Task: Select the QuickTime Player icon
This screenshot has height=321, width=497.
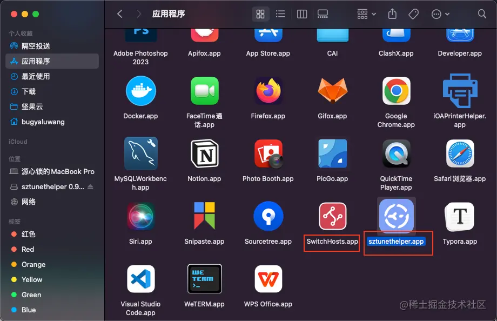Action: click(396, 153)
